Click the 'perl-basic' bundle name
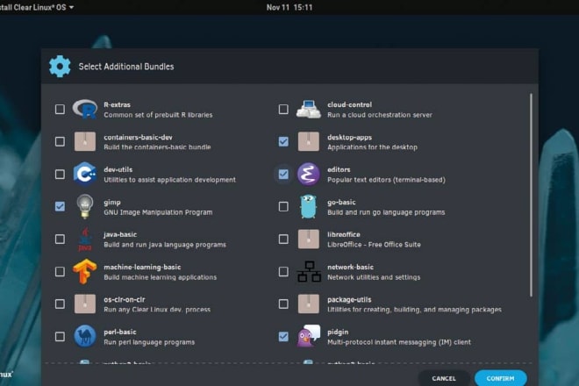The image size is (579, 386). (x=119, y=332)
